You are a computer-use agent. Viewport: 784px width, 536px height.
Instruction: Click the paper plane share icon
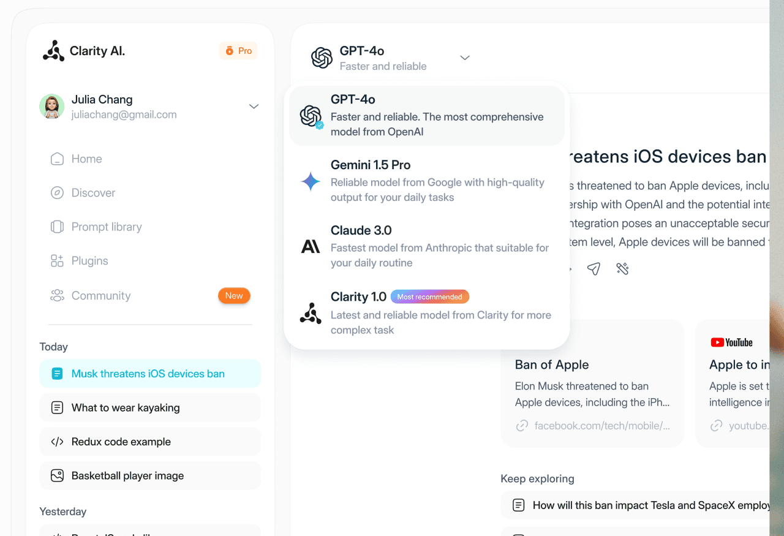594,269
